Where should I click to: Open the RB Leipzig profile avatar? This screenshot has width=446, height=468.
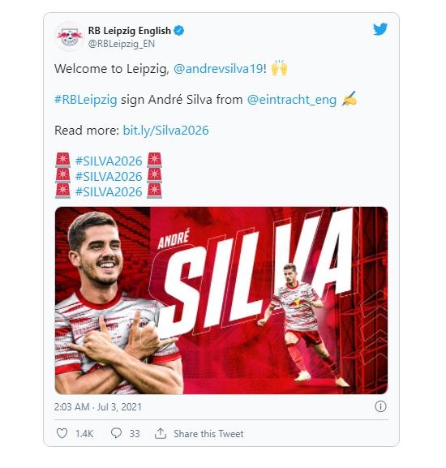[70, 36]
